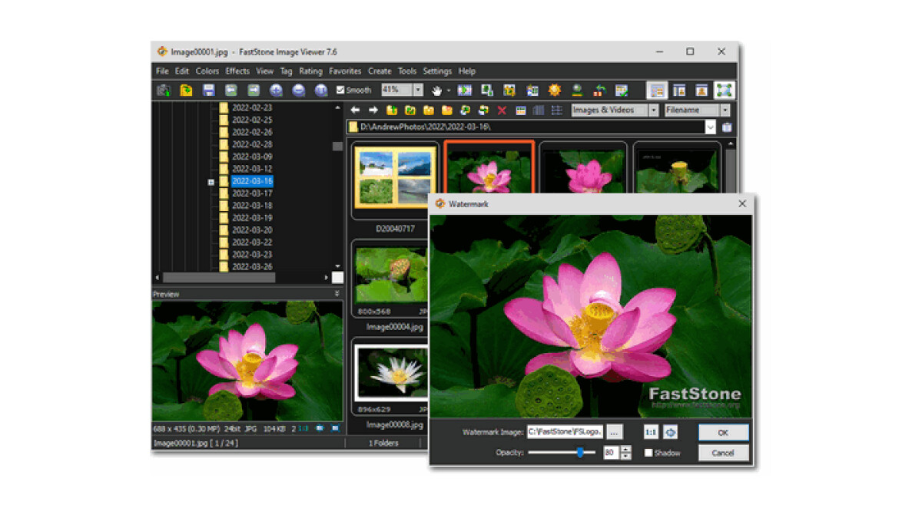Click the Watermark Image path field

point(565,432)
